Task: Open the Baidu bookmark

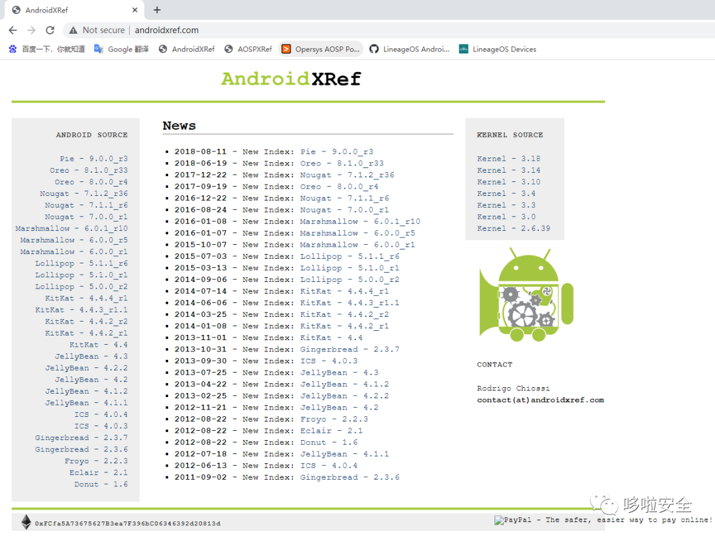Action: pyautogui.click(x=47, y=49)
